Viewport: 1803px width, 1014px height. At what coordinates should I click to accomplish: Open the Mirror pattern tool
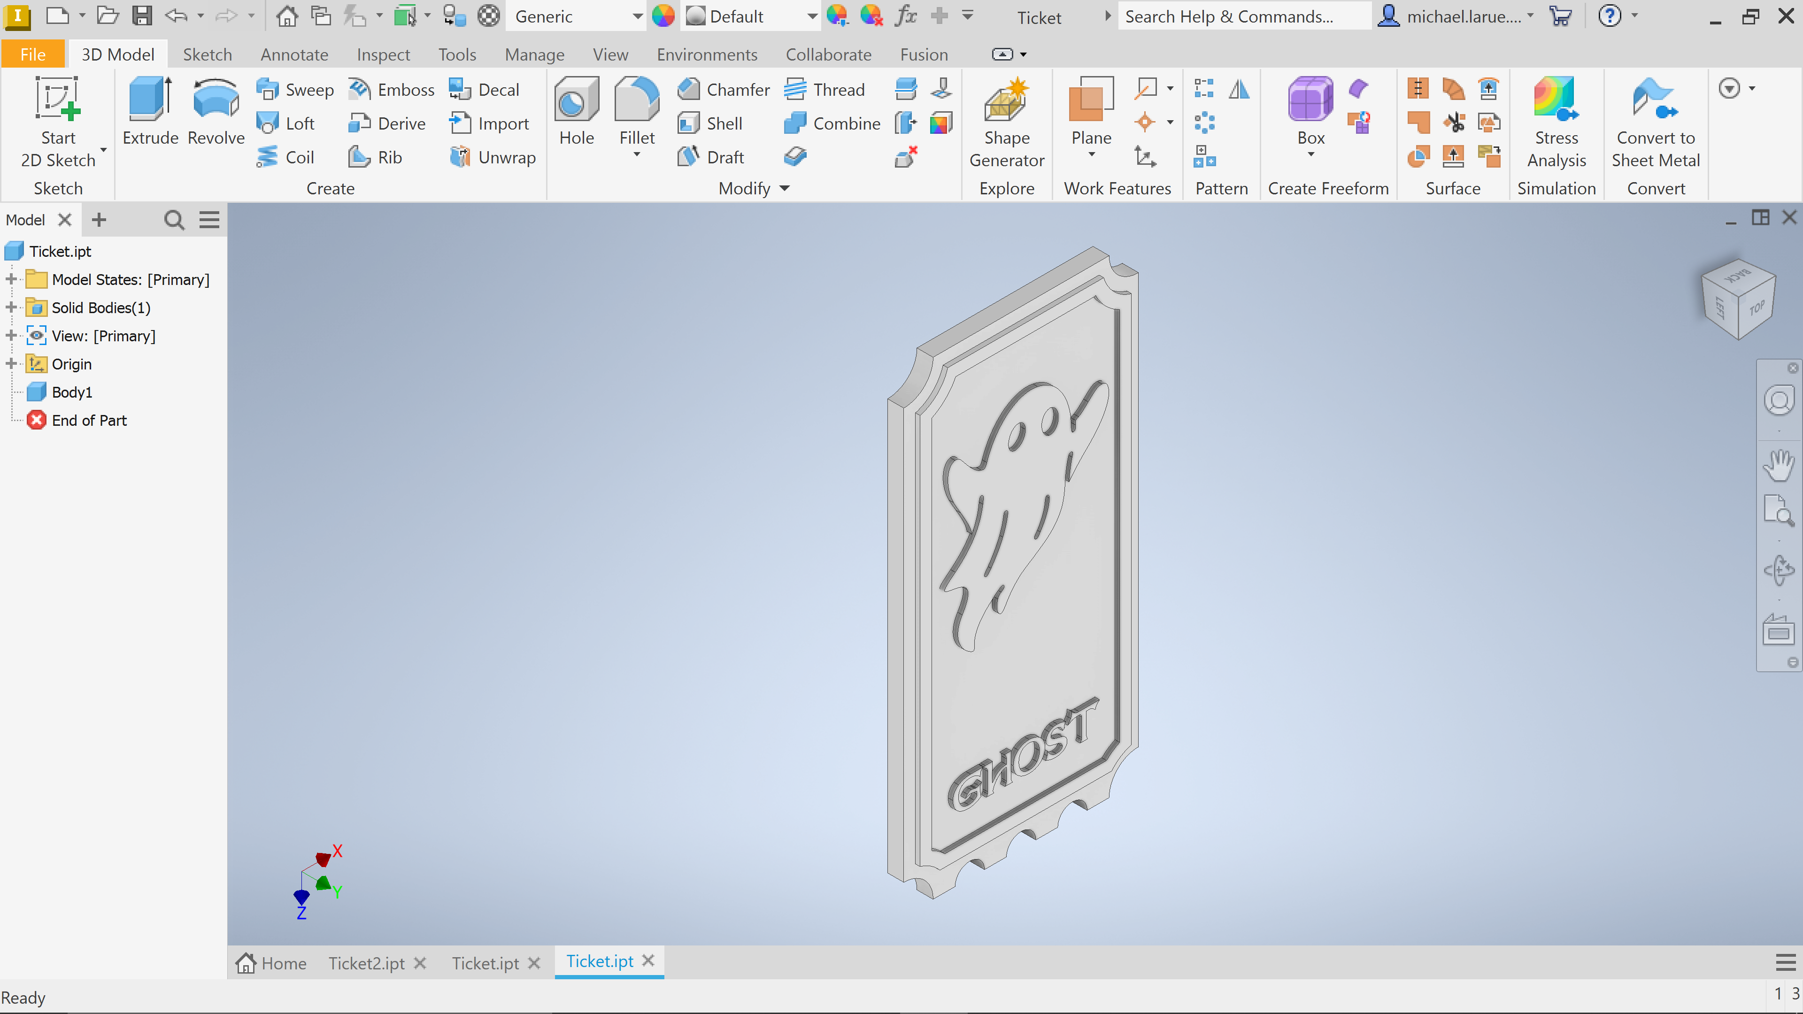[x=1239, y=89]
